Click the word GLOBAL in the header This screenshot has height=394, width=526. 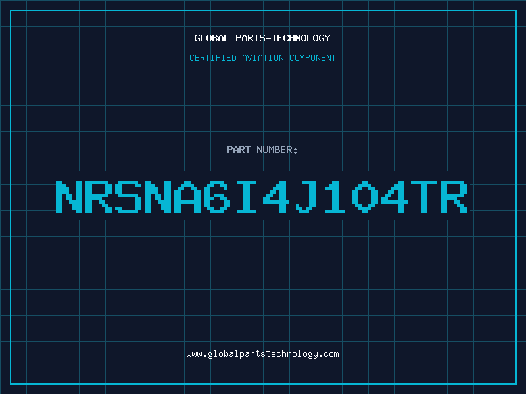[211, 38]
